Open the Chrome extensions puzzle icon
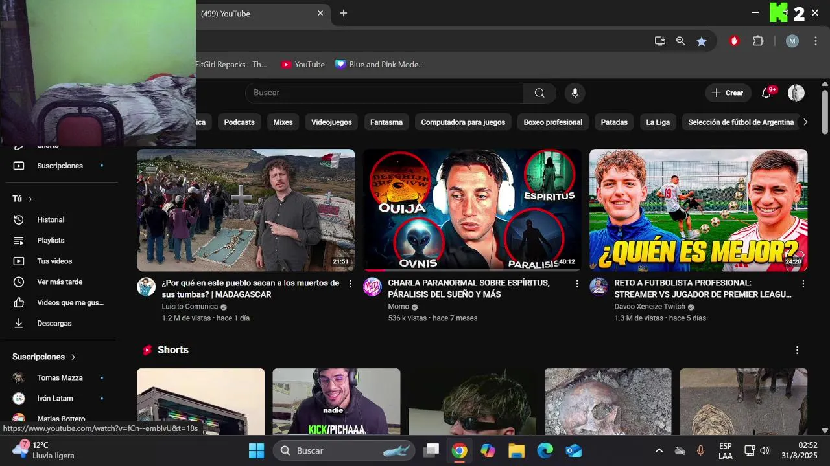Viewport: 830px width, 466px height. click(758, 41)
